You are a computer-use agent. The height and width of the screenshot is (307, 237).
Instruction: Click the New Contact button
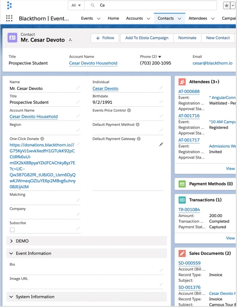[x=218, y=38]
